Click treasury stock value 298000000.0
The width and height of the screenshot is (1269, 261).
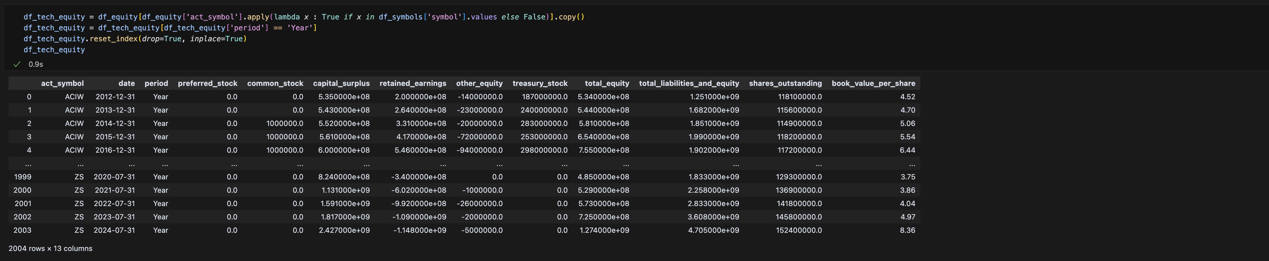coord(544,150)
